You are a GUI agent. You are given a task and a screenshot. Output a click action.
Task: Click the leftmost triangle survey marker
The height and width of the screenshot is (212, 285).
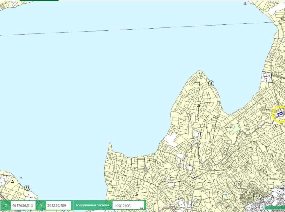[12, 182]
